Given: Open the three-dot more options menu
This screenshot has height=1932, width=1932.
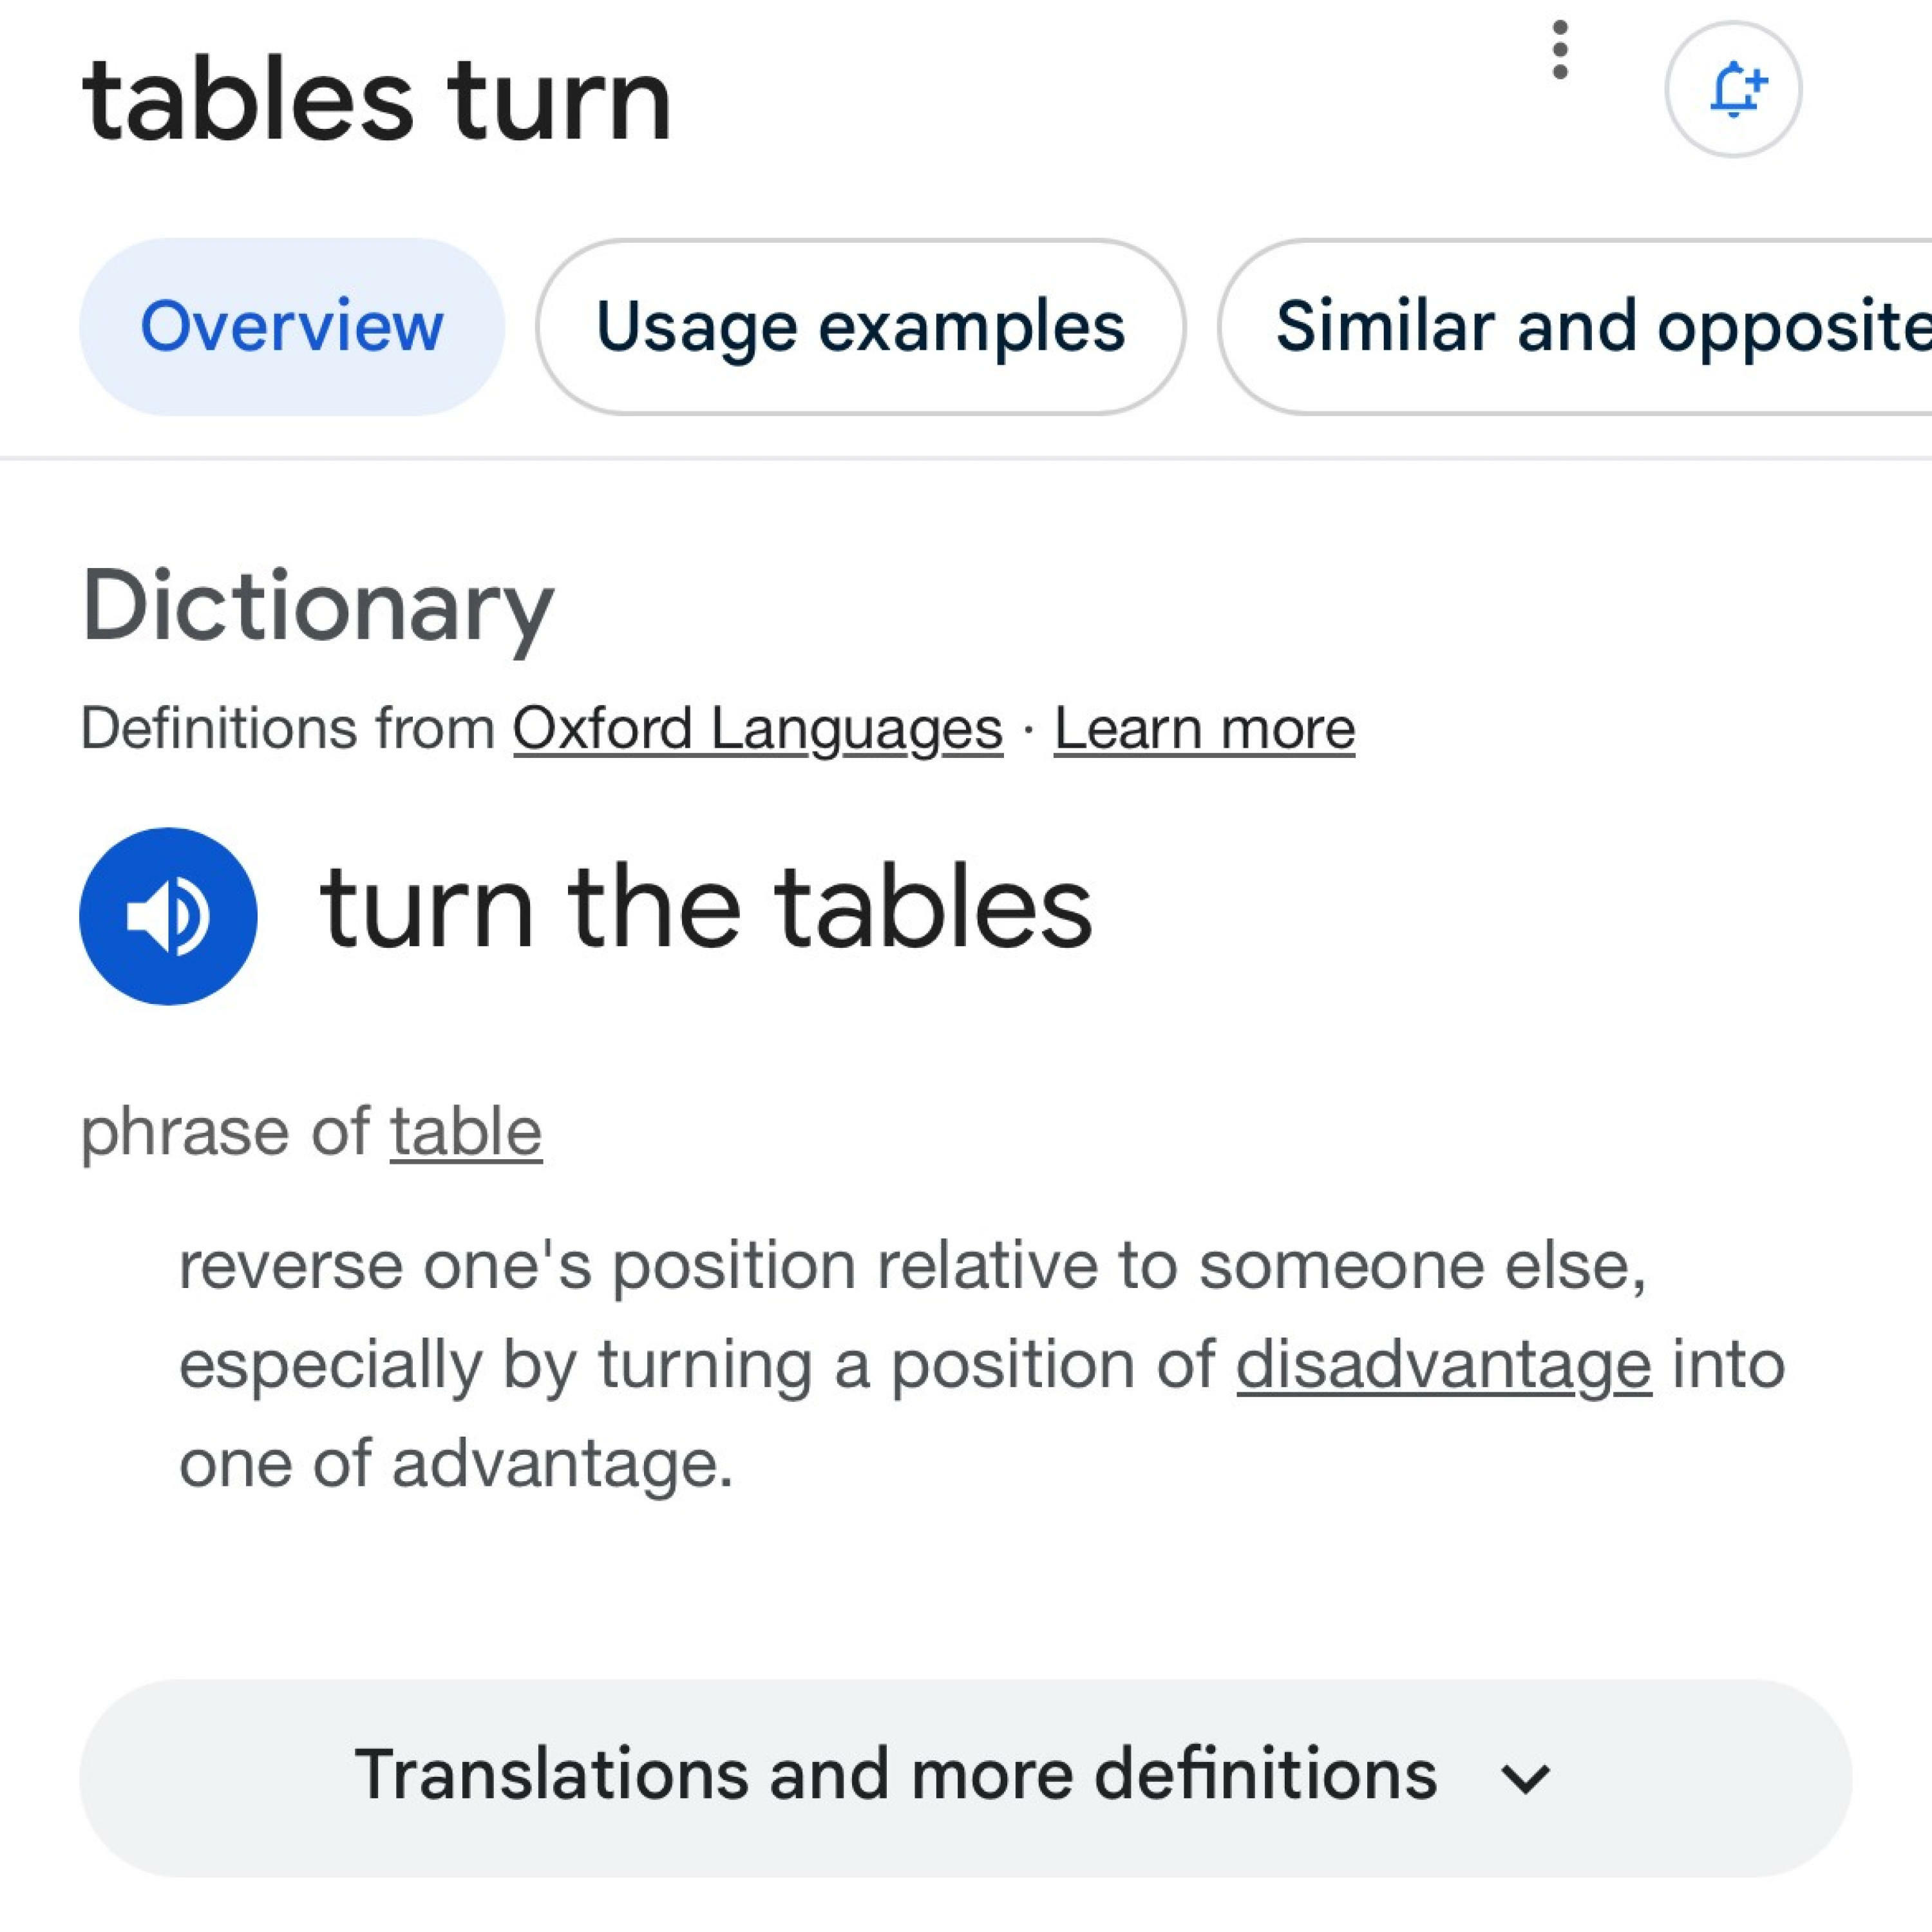Looking at the screenshot, I should pos(1559,50).
